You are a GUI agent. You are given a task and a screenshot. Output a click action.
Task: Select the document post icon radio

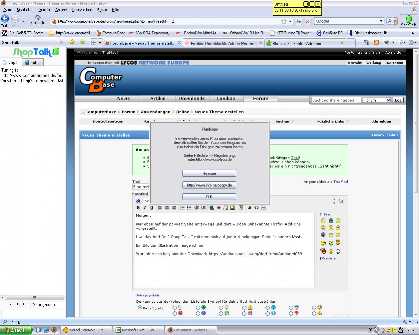pos(175,307)
